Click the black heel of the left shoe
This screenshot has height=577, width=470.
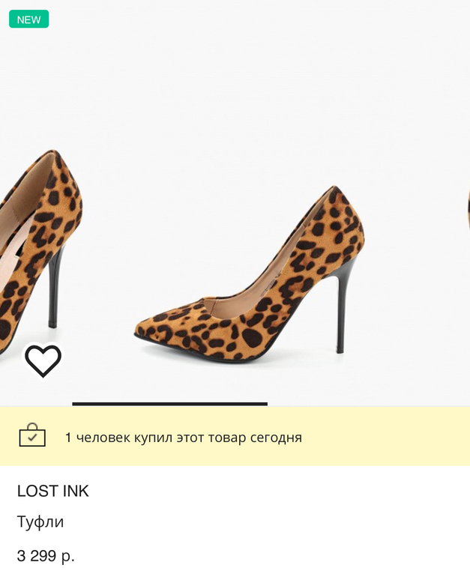coord(54,285)
